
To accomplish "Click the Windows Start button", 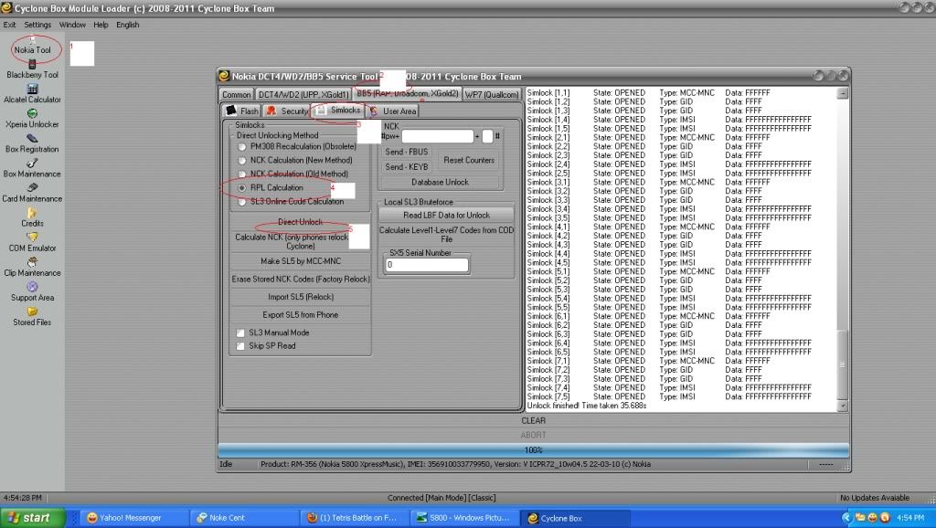I will click(33, 518).
